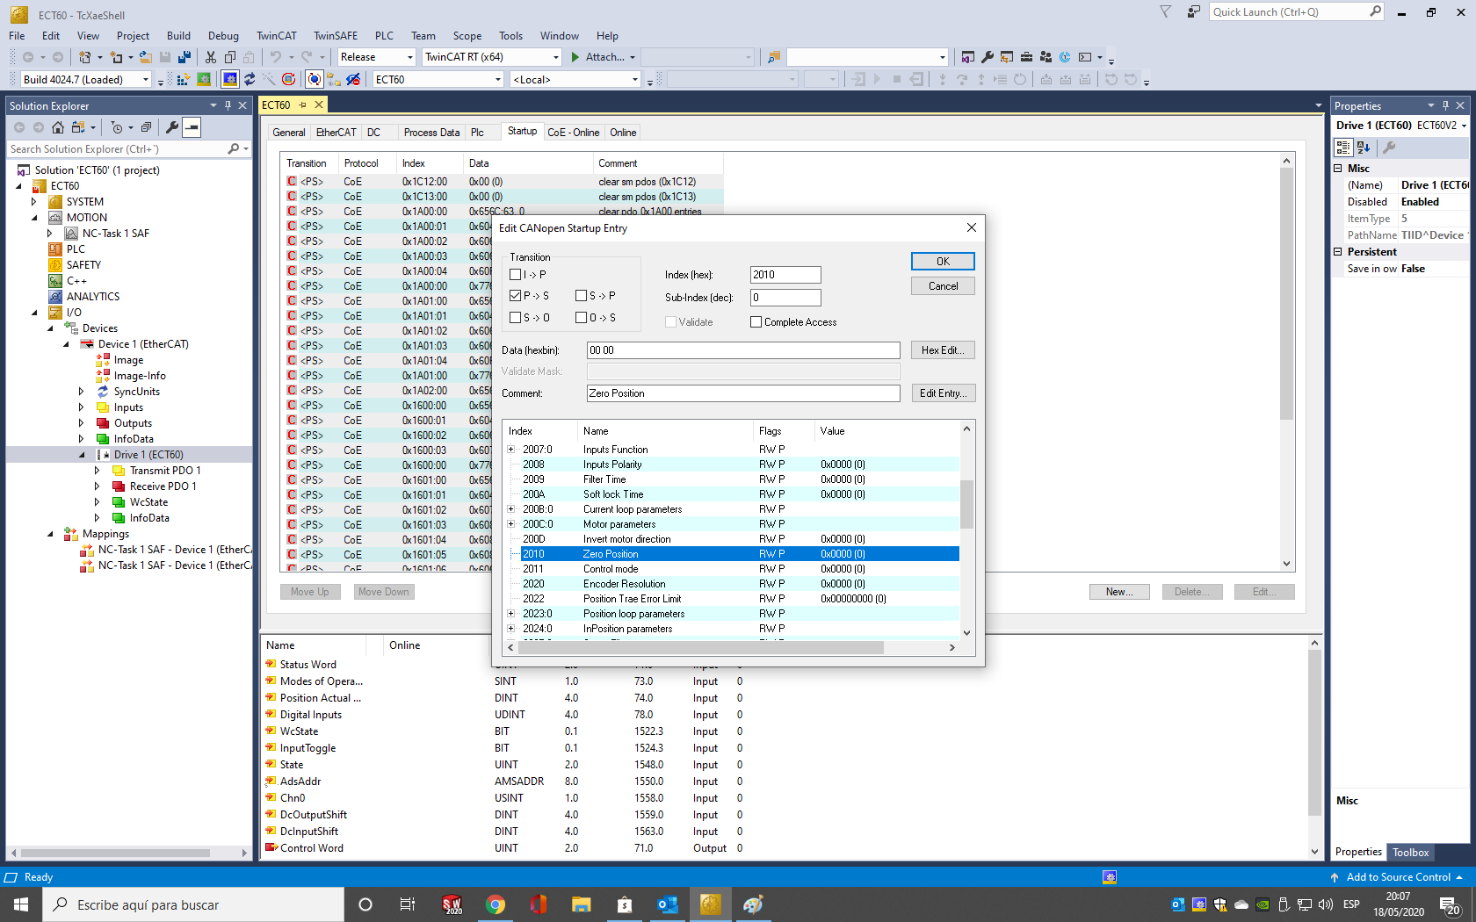Click the Show Online Data icon
Viewport: 1476px width, 922px height.
(x=315, y=80)
